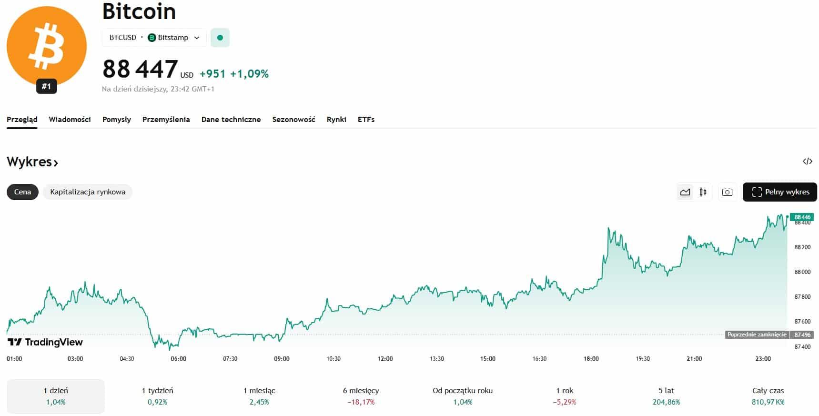Go to Dane techniczne tab
The height and width of the screenshot is (416, 819).
[x=231, y=120]
